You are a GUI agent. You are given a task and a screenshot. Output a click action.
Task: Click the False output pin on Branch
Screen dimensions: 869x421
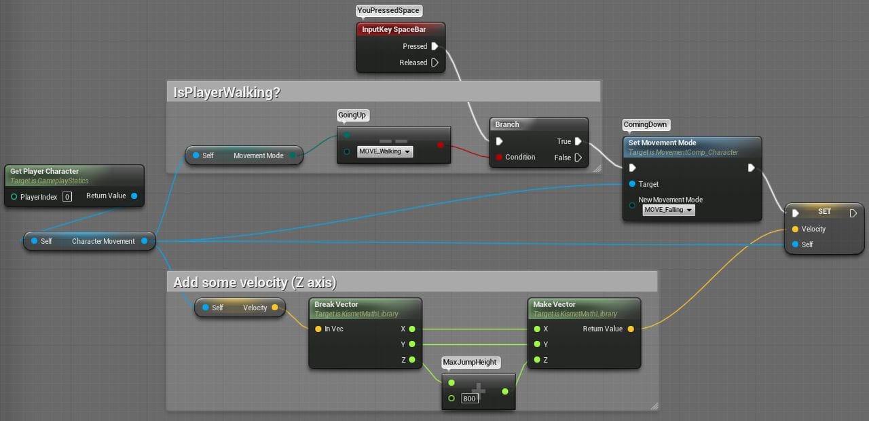(x=578, y=158)
